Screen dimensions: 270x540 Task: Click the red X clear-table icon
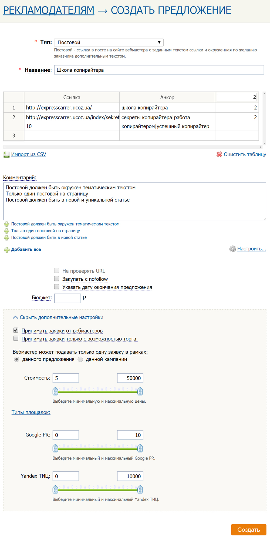pyautogui.click(x=219, y=154)
